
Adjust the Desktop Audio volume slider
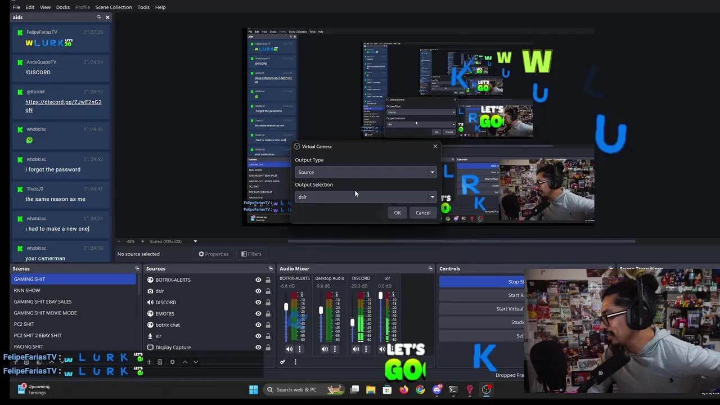pyautogui.click(x=321, y=310)
